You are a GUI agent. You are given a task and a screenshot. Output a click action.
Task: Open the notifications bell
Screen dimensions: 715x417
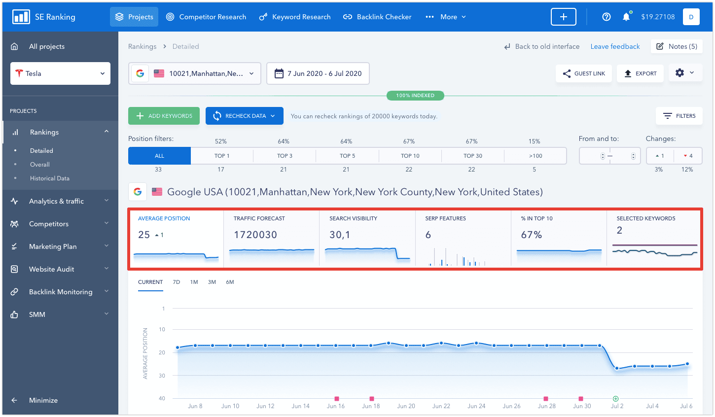626,17
